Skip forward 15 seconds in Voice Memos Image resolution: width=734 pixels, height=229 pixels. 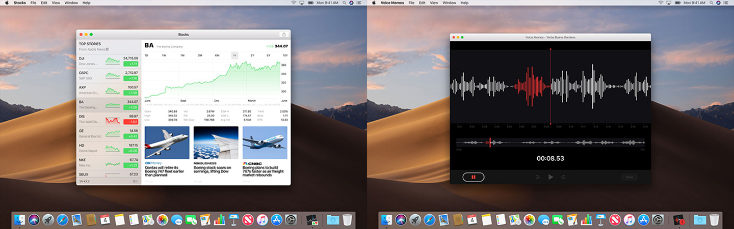tap(563, 177)
